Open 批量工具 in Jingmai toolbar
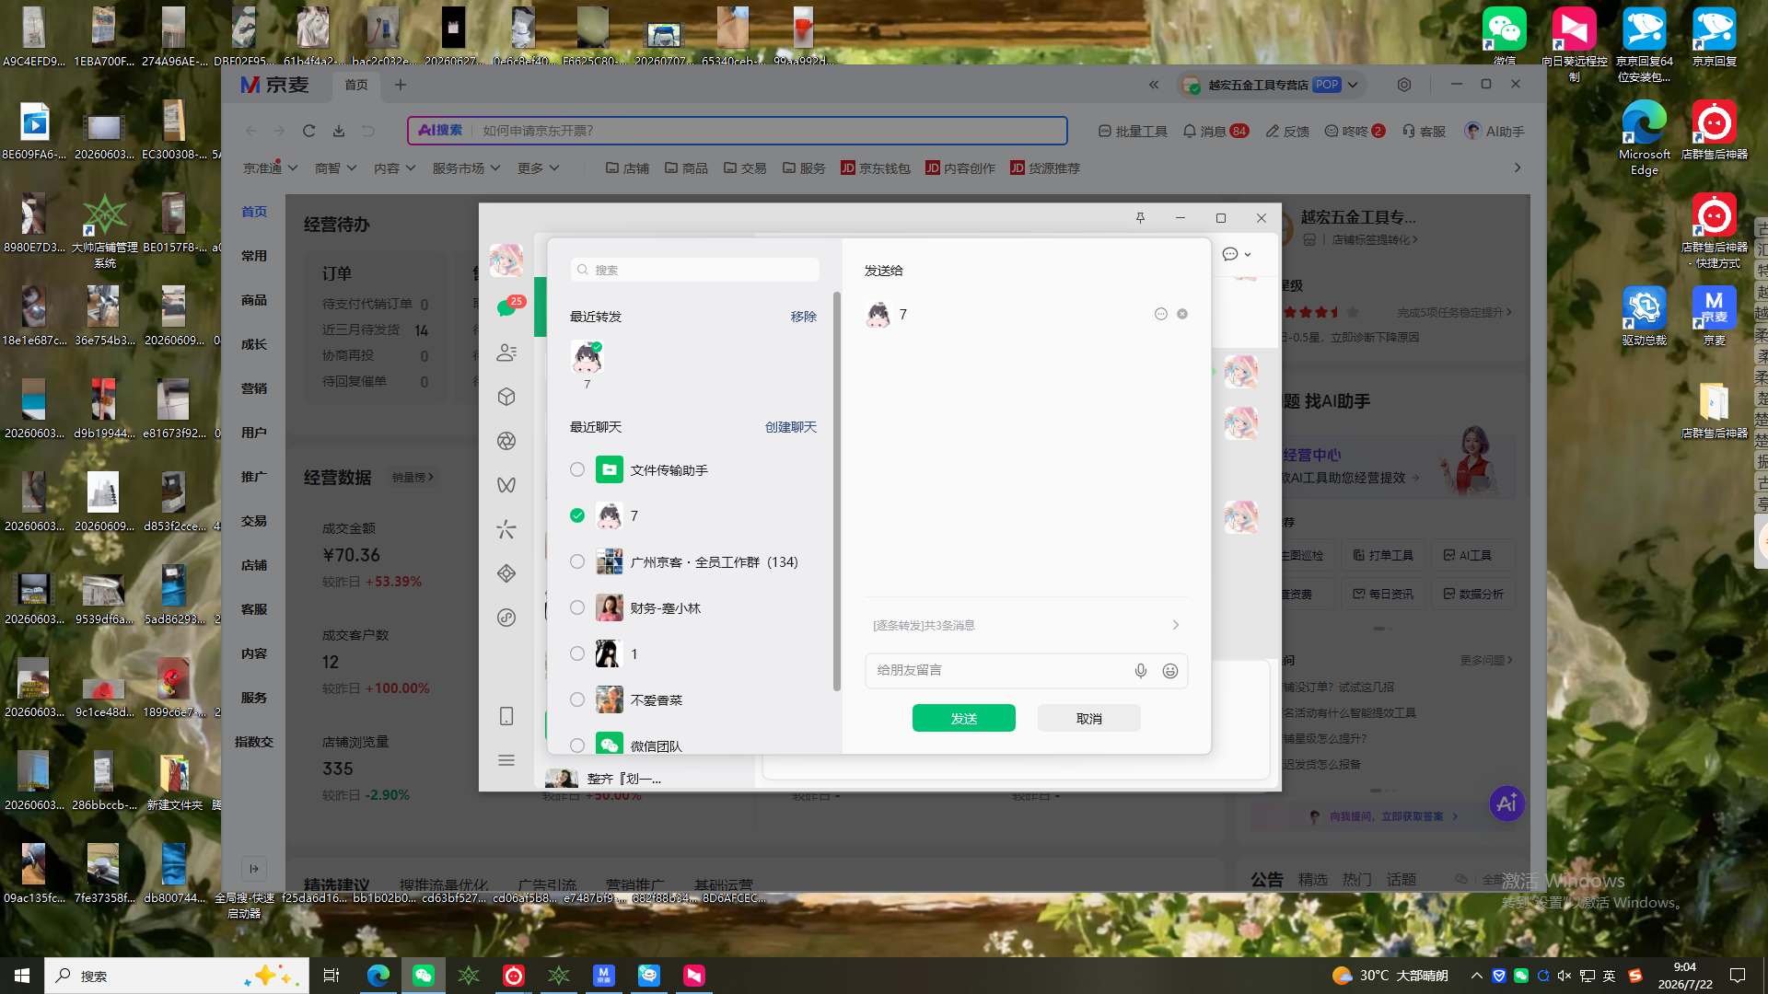 pyautogui.click(x=1133, y=132)
